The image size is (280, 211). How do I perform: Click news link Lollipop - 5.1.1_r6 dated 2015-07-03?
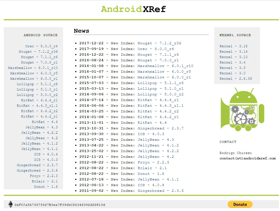click(x=161, y=83)
